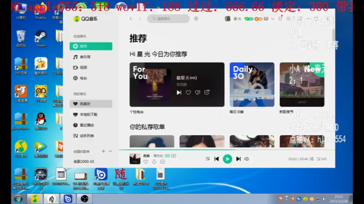Image resolution: width=364 pixels, height=204 pixels.
Task: Click the music search box
Action: coord(168,19)
